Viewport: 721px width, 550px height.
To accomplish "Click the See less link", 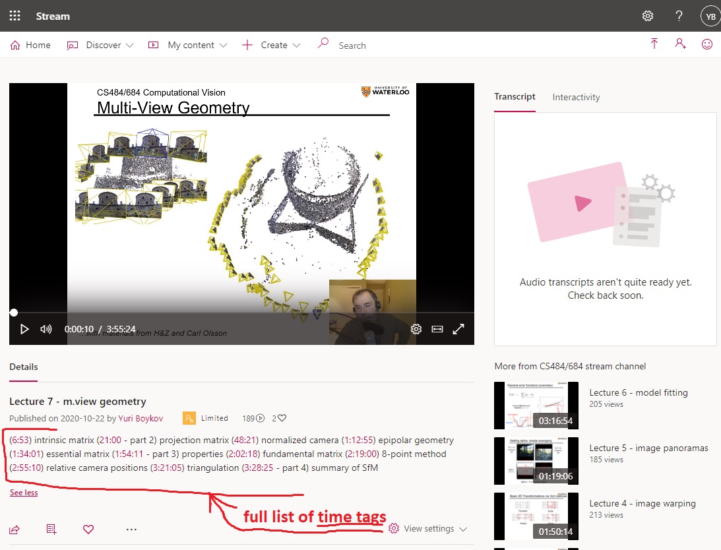I will coord(24,493).
